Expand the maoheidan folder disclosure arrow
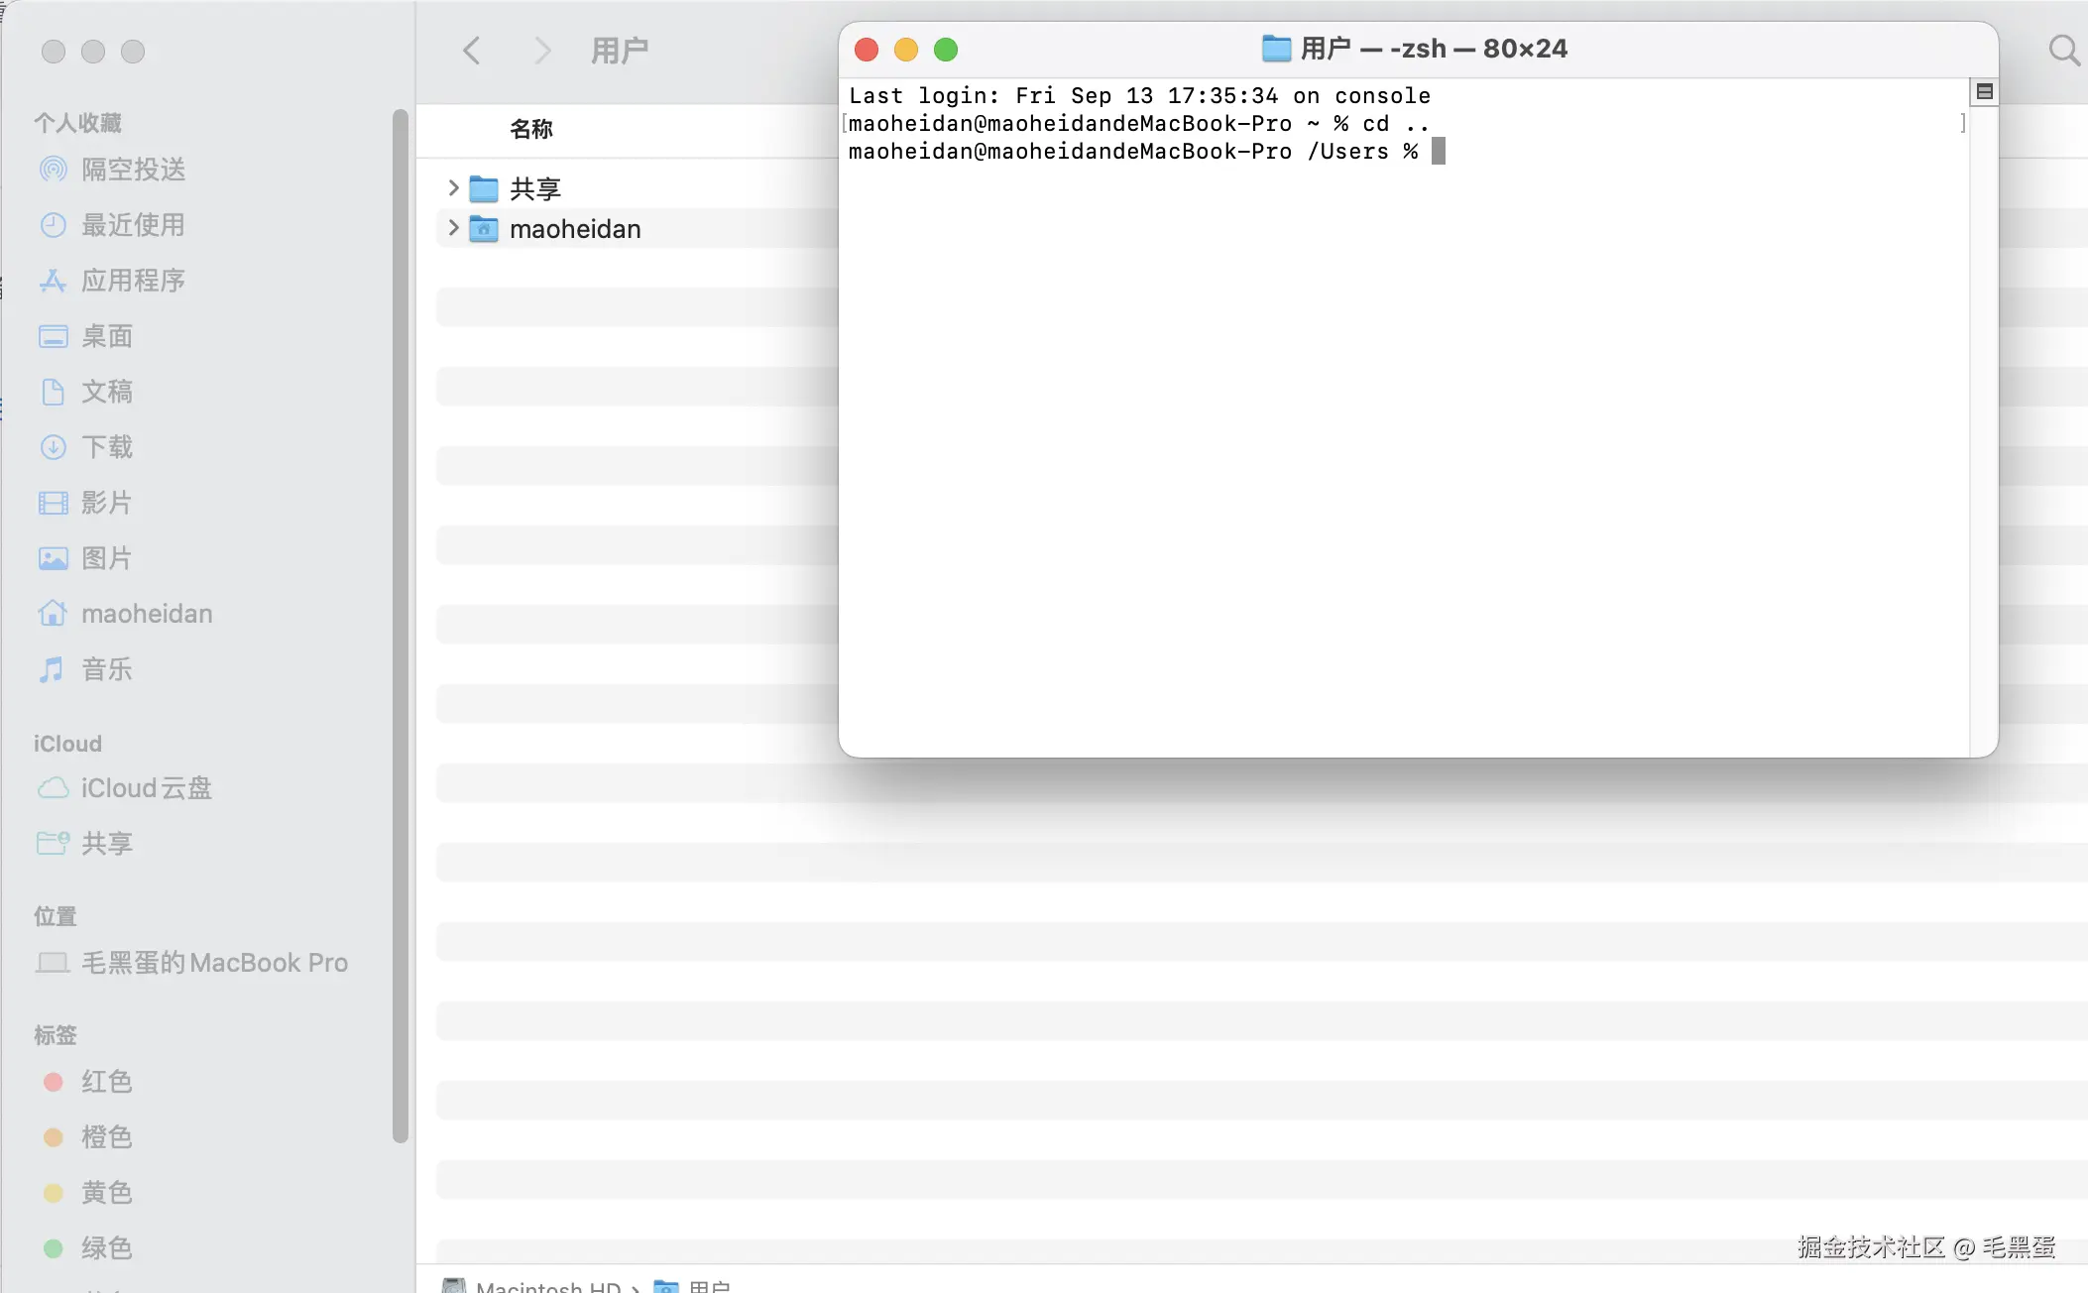This screenshot has height=1293, width=2088. [x=453, y=228]
